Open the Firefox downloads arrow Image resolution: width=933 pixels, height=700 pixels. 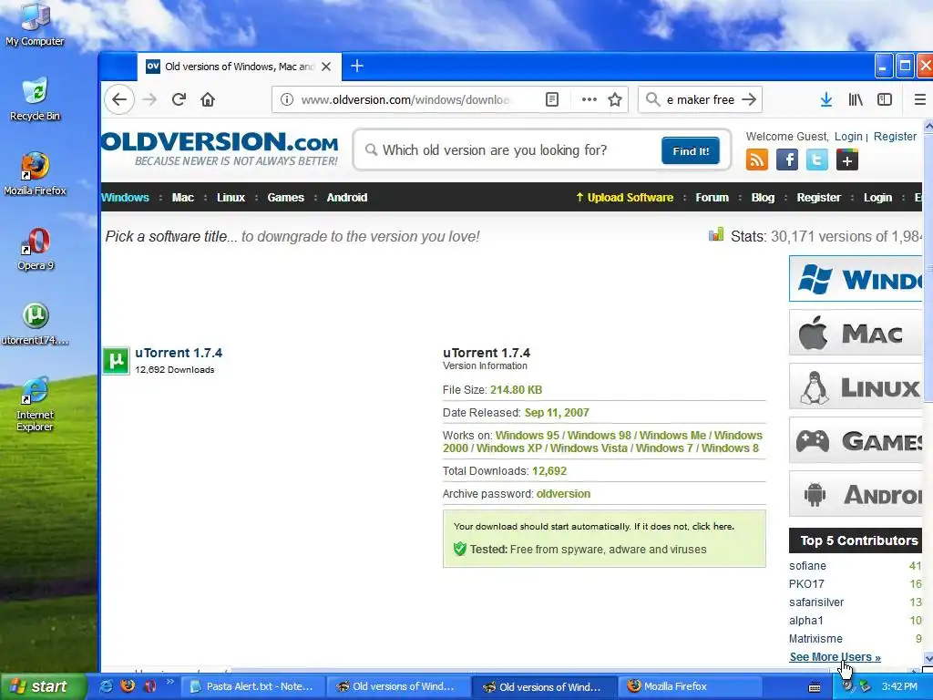click(x=825, y=99)
